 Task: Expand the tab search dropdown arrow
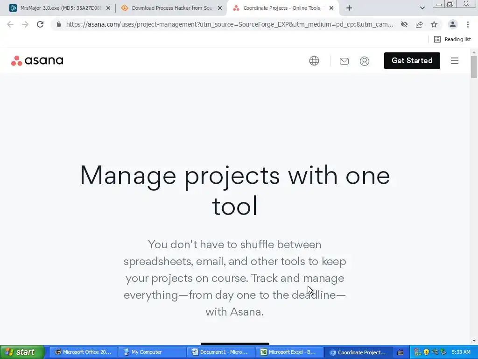[422, 8]
